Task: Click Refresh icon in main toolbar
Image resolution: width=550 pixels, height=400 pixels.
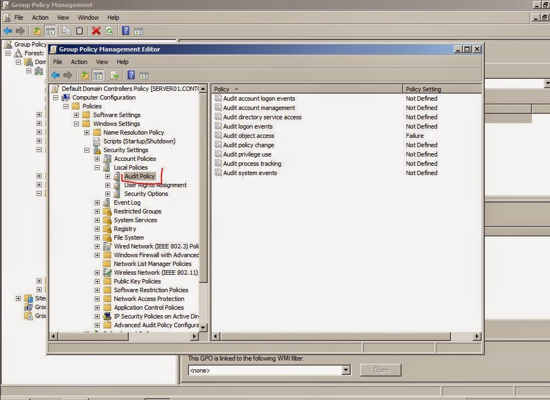Action: (x=110, y=31)
